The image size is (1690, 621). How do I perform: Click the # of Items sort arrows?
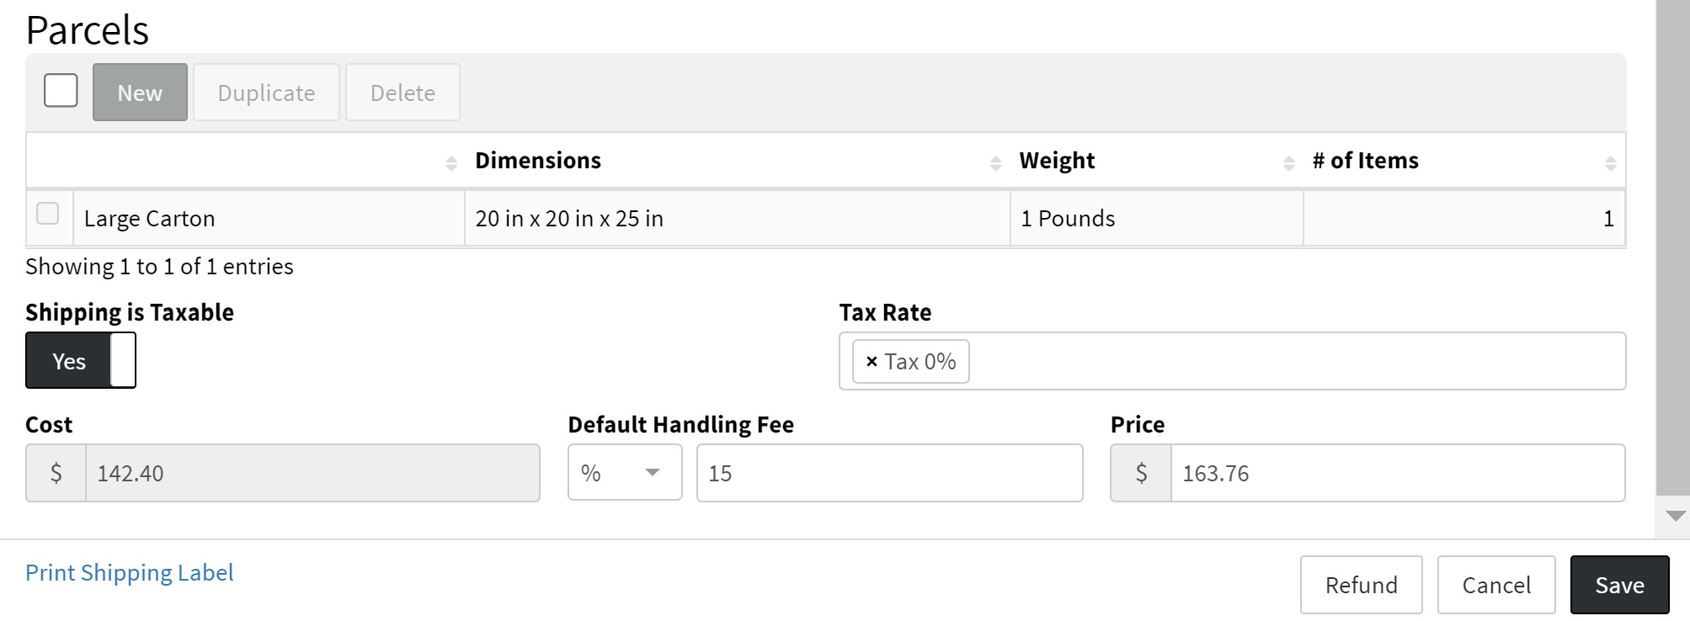(1610, 162)
